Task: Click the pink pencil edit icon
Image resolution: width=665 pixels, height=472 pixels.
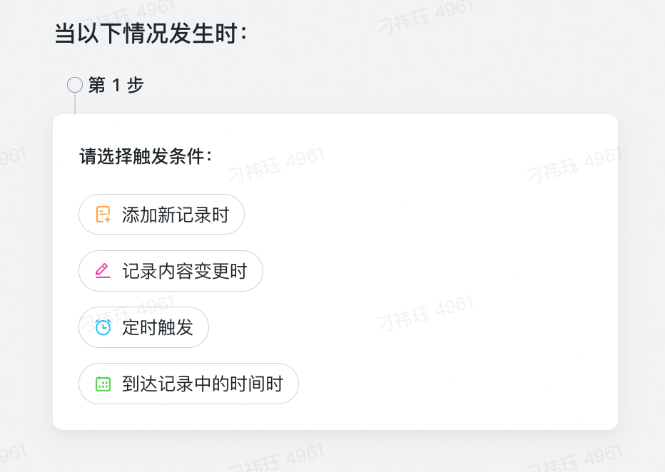Action: (x=103, y=271)
